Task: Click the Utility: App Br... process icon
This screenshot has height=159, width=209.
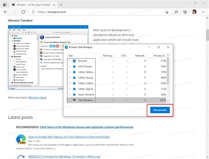Action: point(75,89)
